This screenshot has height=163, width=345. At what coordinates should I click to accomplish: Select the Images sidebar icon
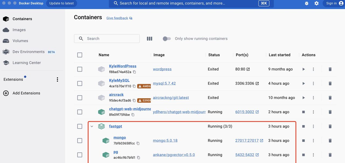click(7, 30)
